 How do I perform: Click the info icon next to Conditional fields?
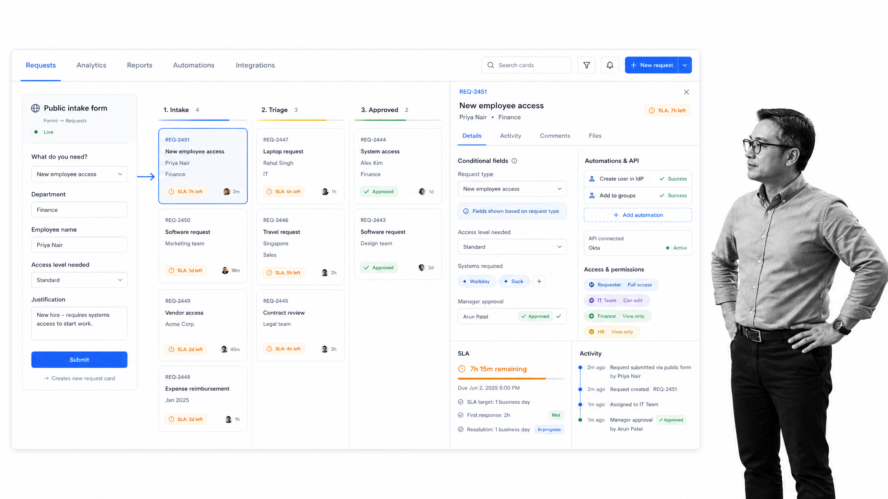pos(514,161)
